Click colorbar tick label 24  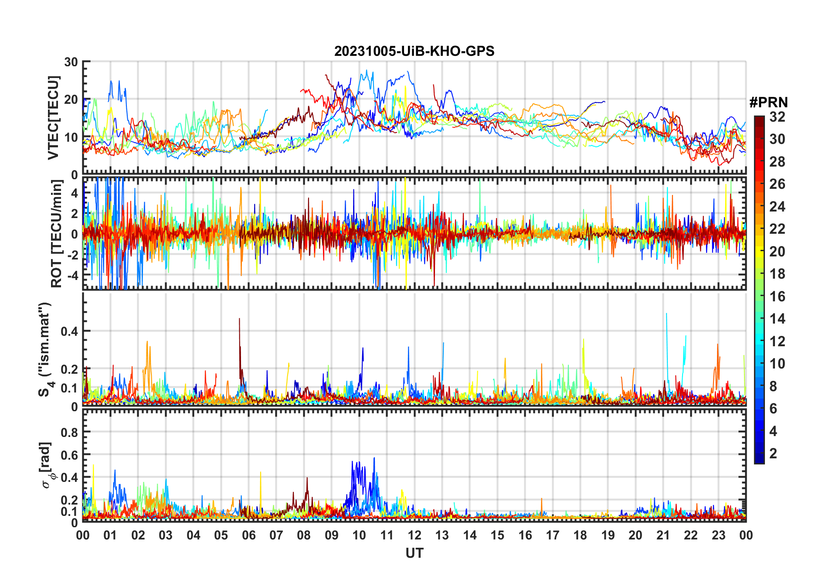coord(777,207)
